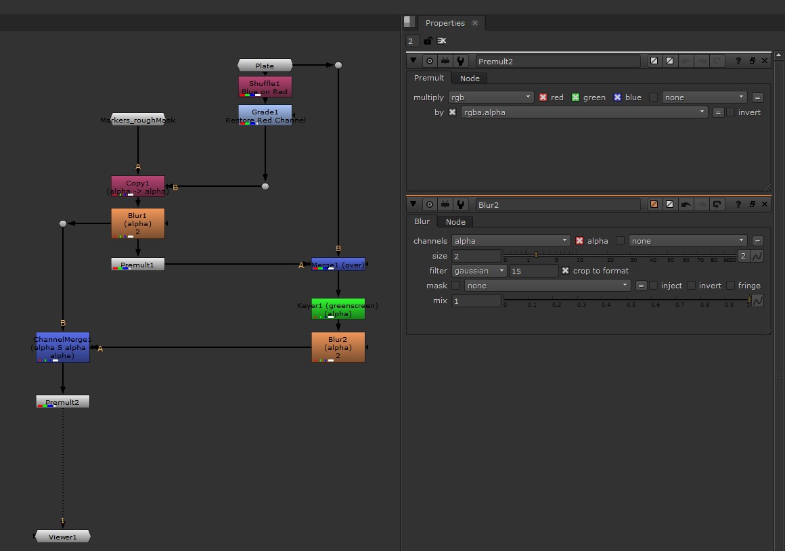Switch to Node tab in Premult2 panel

(469, 78)
